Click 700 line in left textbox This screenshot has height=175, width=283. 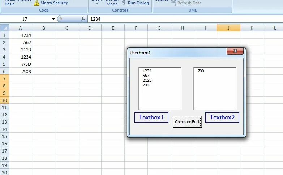(146, 85)
